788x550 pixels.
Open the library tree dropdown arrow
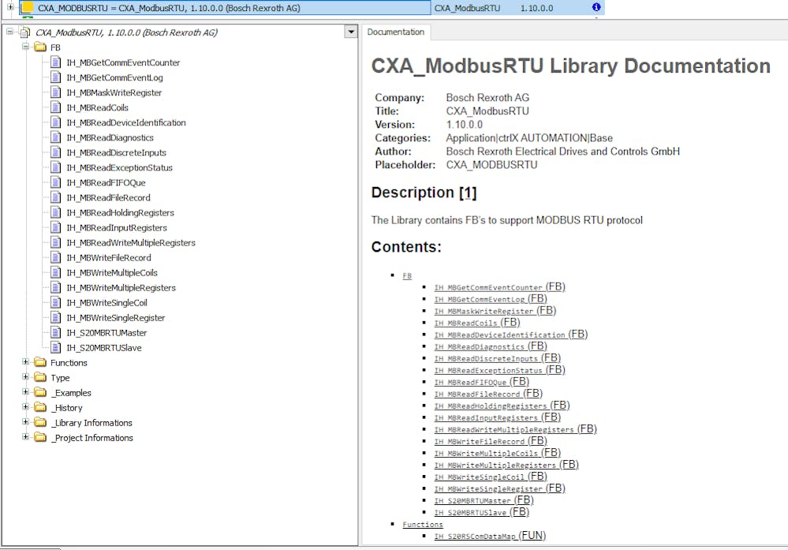tap(350, 32)
